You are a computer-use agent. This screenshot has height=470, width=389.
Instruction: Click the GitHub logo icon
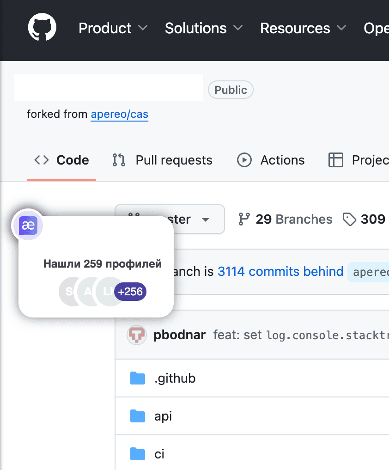pos(42,28)
